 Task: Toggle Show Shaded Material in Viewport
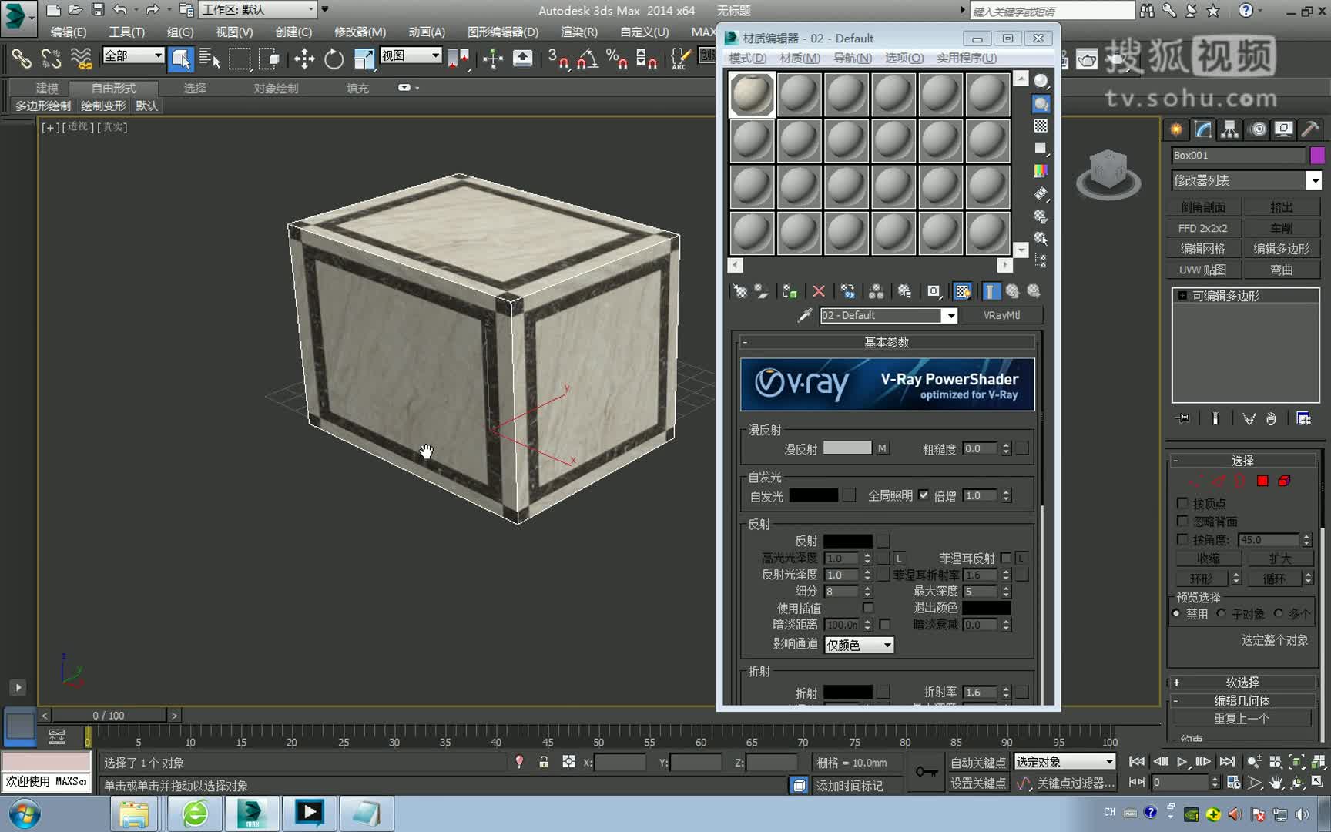click(962, 291)
